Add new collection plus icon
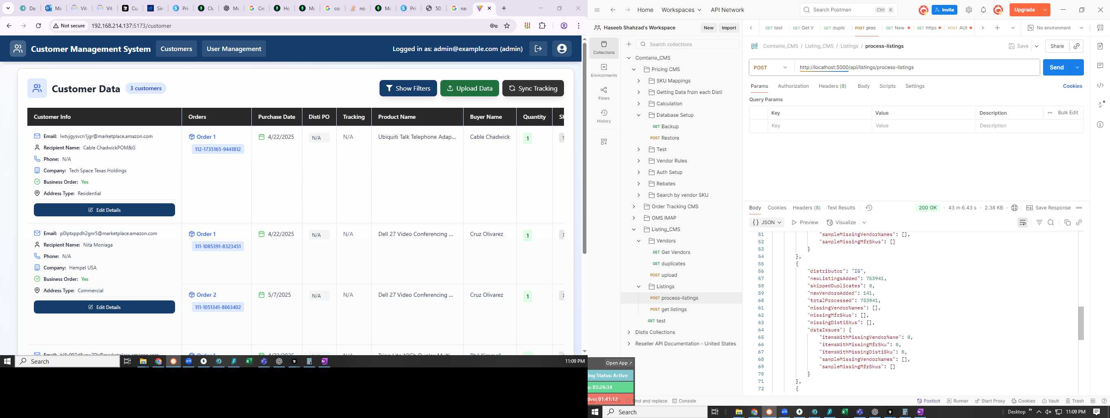The width and height of the screenshot is (1110, 418). (629, 44)
